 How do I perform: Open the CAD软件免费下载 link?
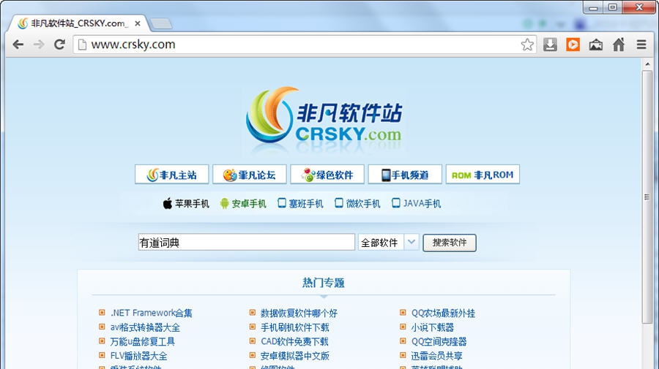coord(294,341)
